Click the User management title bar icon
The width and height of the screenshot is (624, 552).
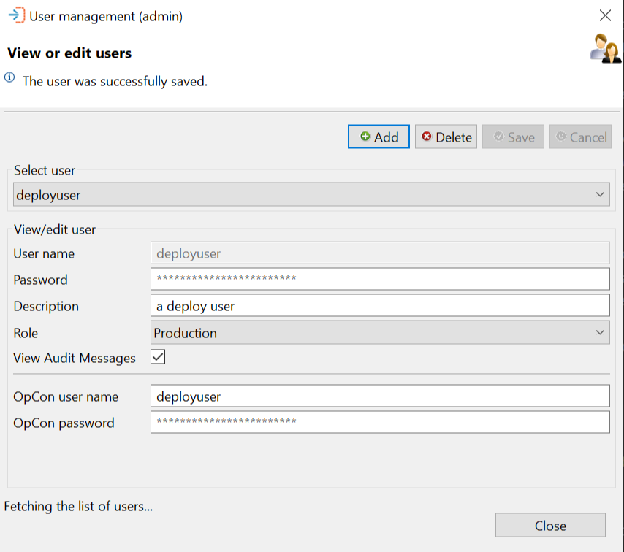[17, 15]
